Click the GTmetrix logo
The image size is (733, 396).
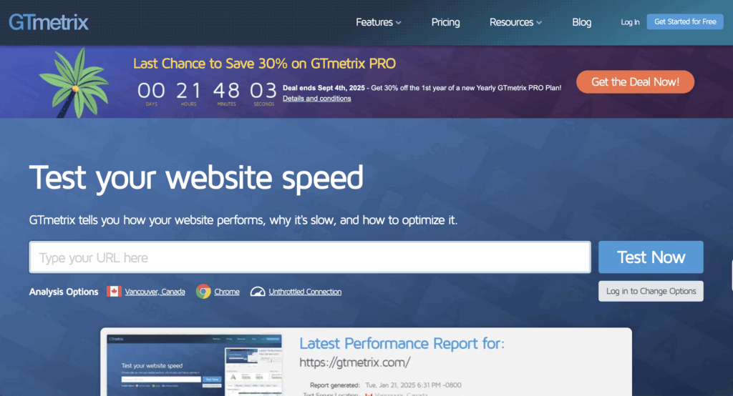click(x=49, y=22)
